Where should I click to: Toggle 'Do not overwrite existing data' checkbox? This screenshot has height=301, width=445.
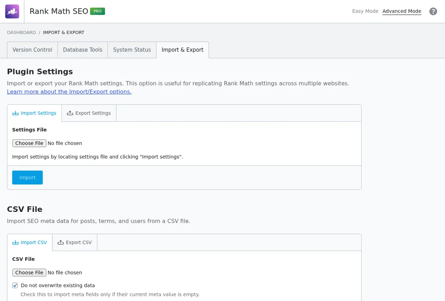[x=15, y=285]
